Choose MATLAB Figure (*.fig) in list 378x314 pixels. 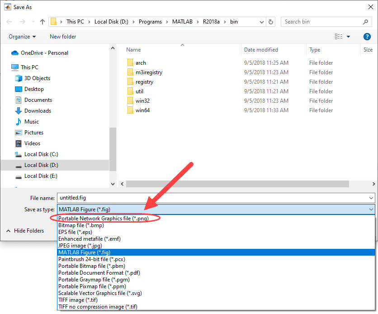[x=216, y=252]
